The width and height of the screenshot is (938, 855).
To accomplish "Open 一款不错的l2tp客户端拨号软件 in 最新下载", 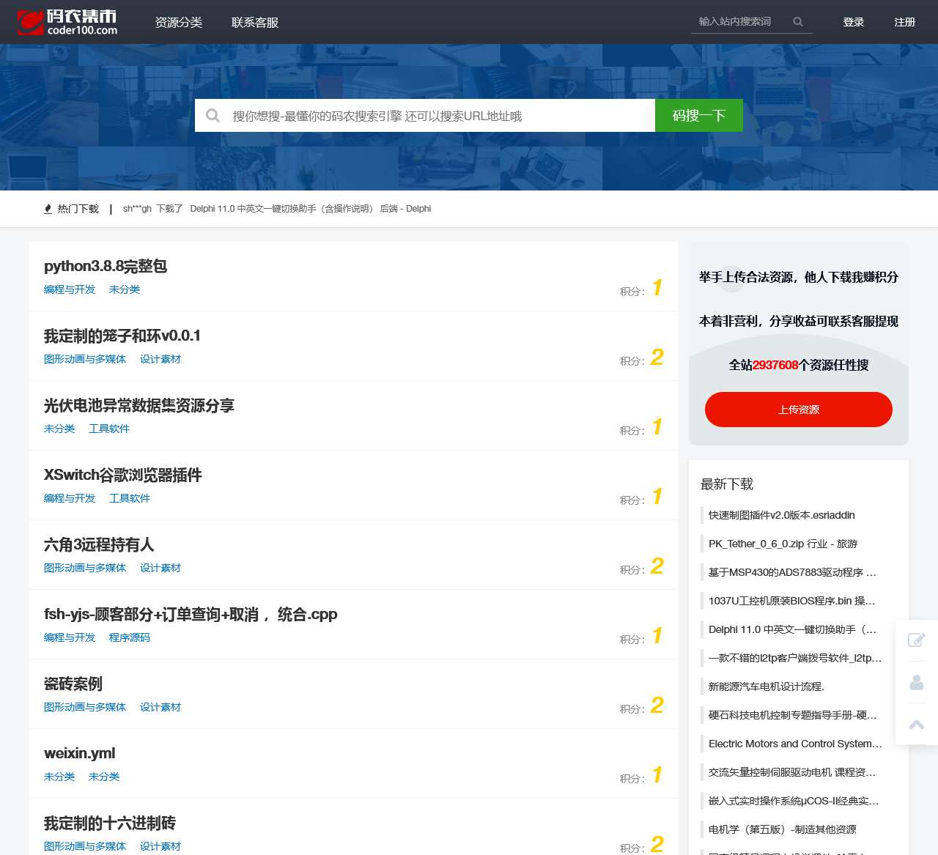I will pos(795,658).
